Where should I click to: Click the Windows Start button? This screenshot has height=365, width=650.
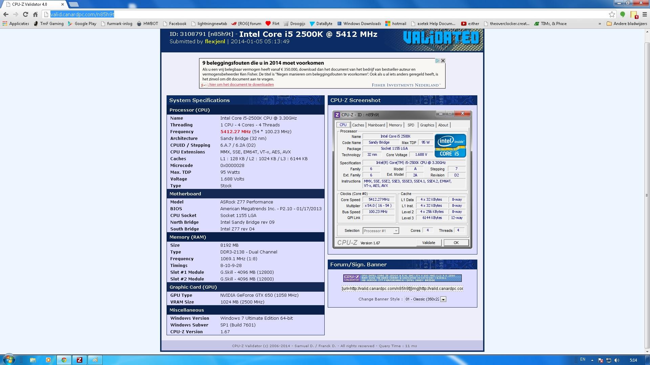pos(9,360)
